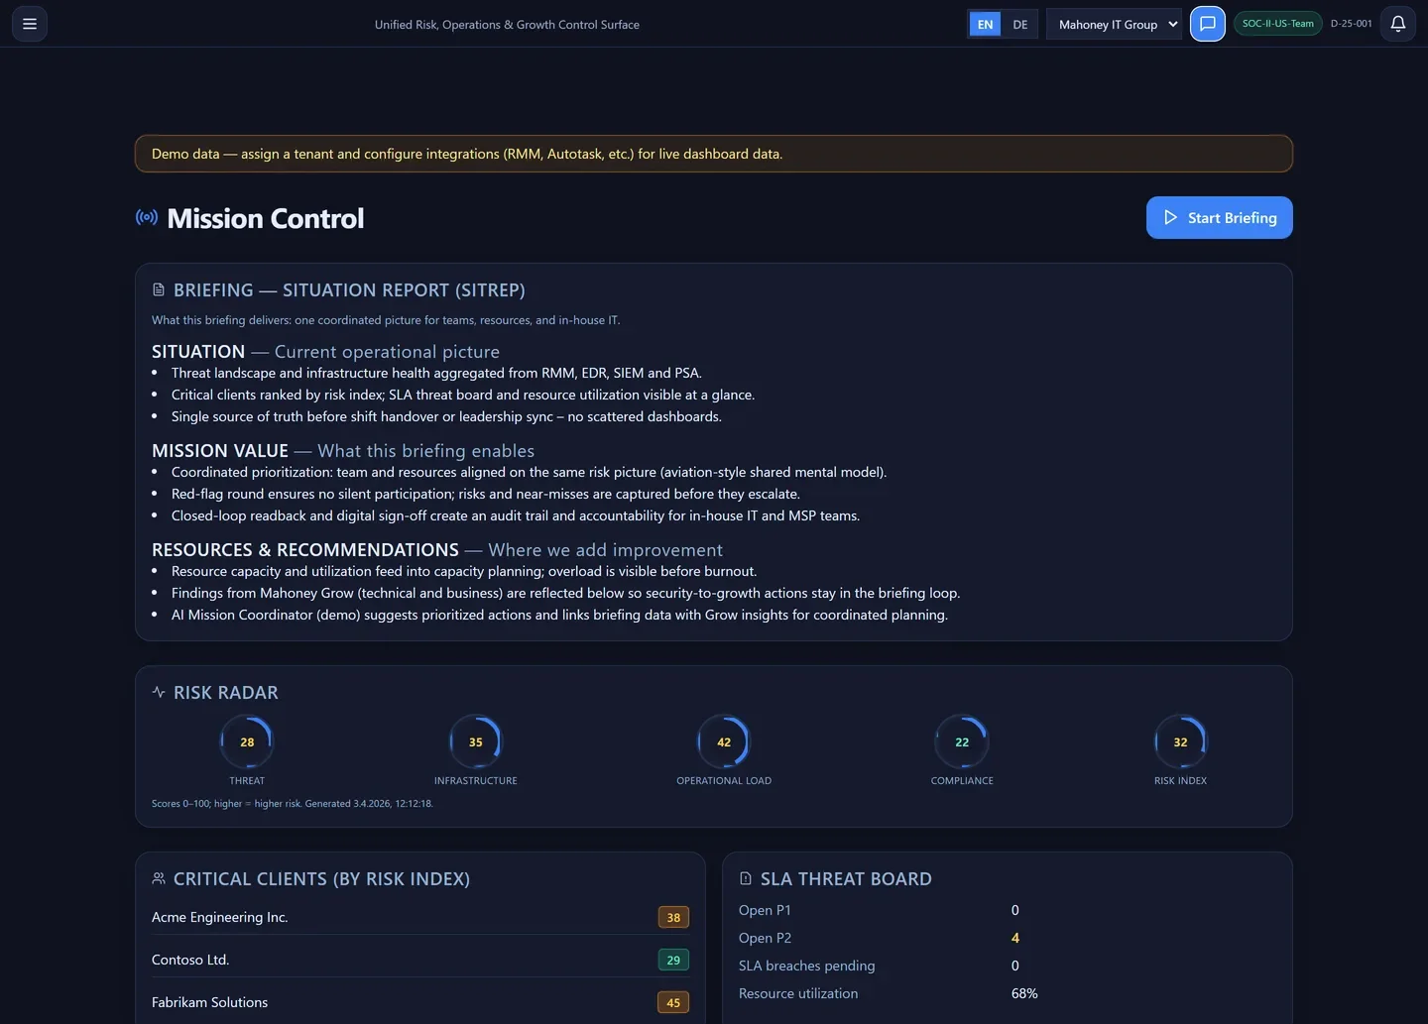Switch language to DE
The image size is (1428, 1024).
pyautogui.click(x=1019, y=23)
